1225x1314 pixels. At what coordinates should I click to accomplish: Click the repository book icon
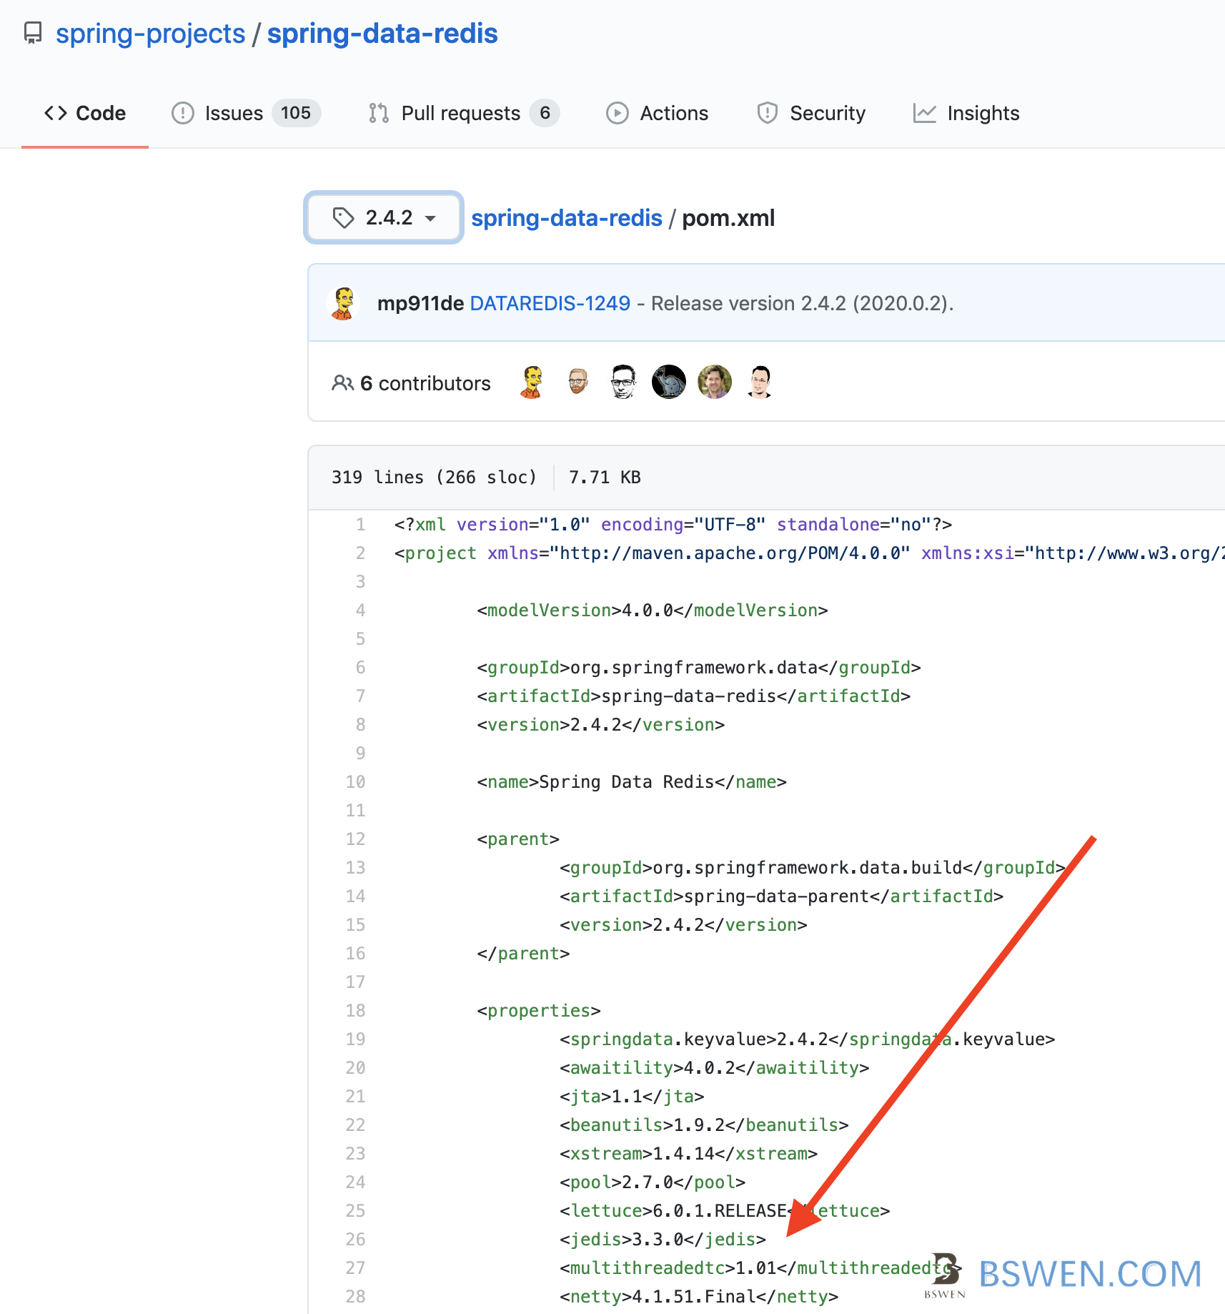click(33, 33)
